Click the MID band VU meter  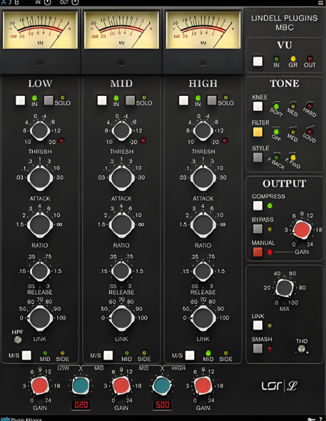[121, 30]
